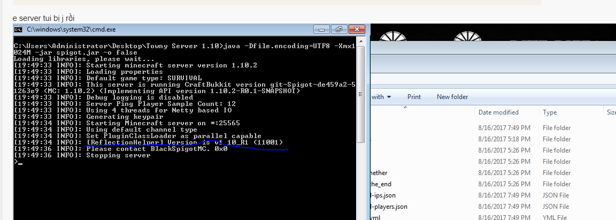Click the forum text 'e server tui bị j rồi'

coord(44,18)
